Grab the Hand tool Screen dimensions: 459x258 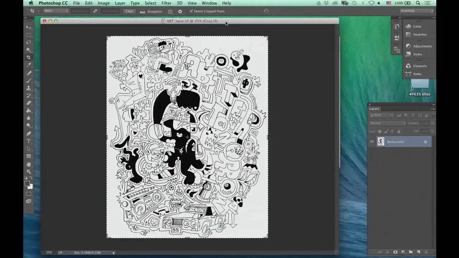tap(29, 164)
